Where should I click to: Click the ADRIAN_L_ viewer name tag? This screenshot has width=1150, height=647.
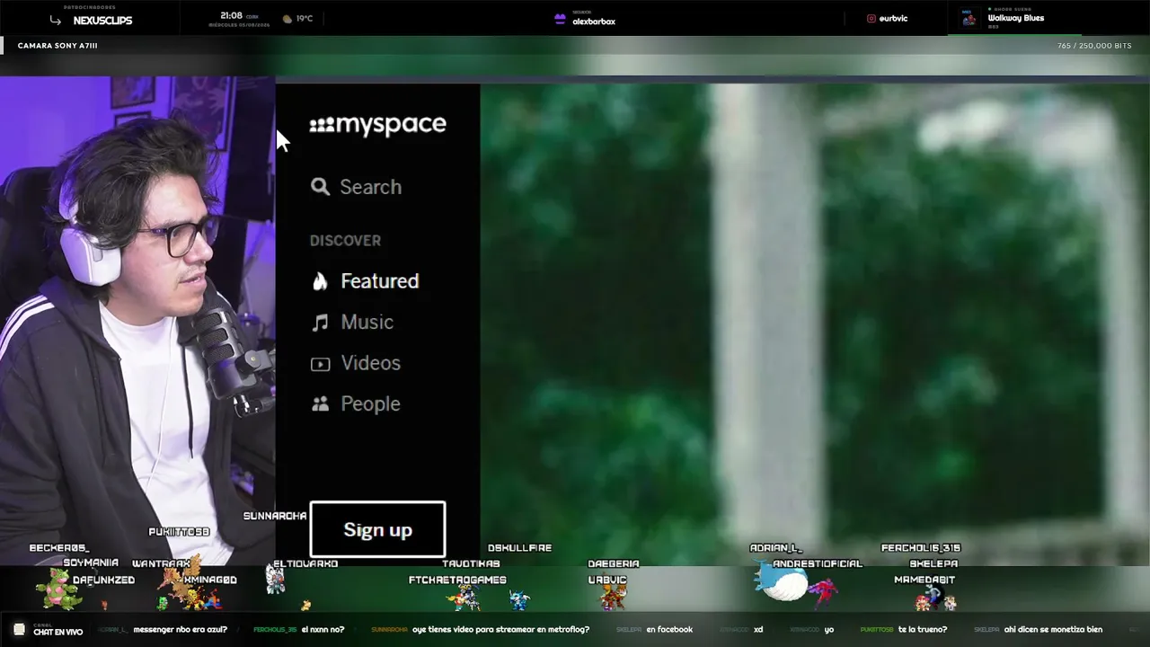775,548
